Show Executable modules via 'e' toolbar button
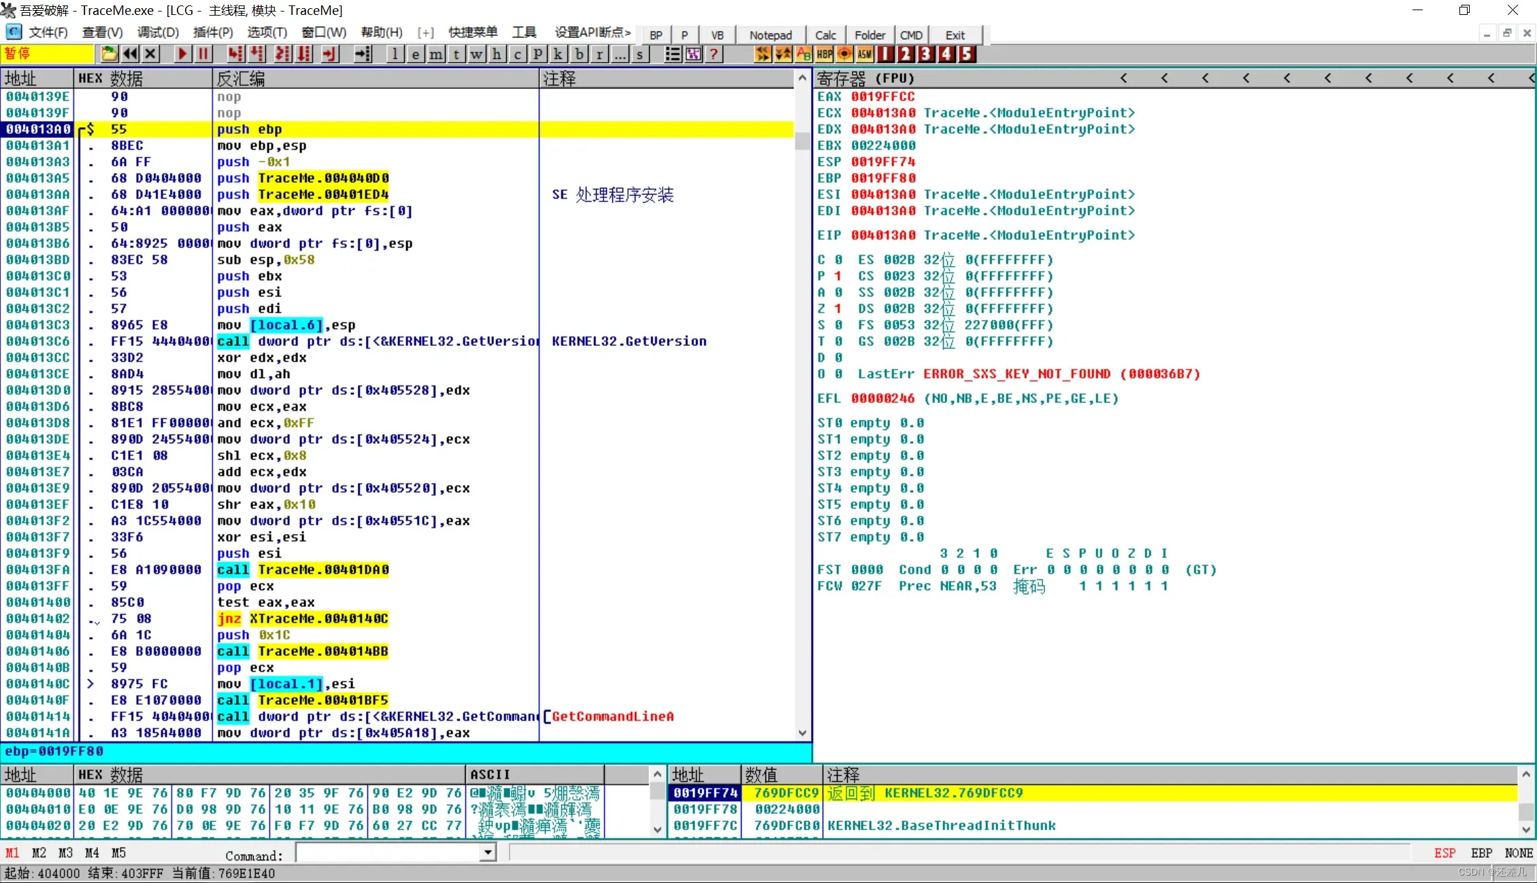 [416, 54]
